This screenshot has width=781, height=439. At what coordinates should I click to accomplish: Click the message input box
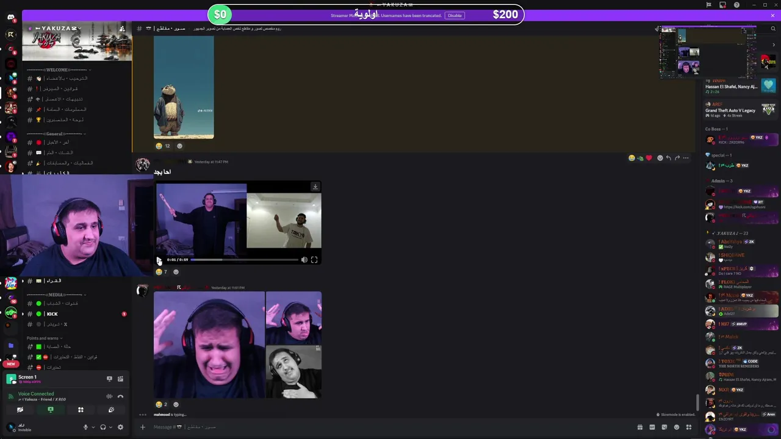[x=390, y=427]
